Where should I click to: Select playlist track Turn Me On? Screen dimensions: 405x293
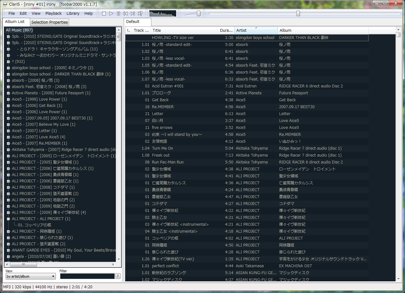[x=247, y=148]
